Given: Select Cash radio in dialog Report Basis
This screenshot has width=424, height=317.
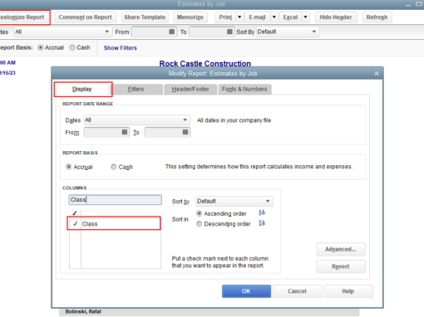Looking at the screenshot, I should (x=113, y=167).
